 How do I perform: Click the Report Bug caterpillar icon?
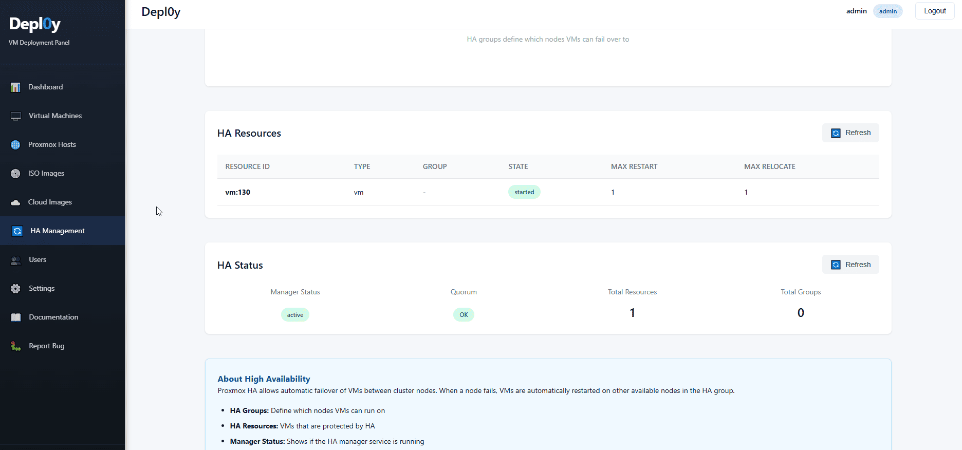(16, 346)
